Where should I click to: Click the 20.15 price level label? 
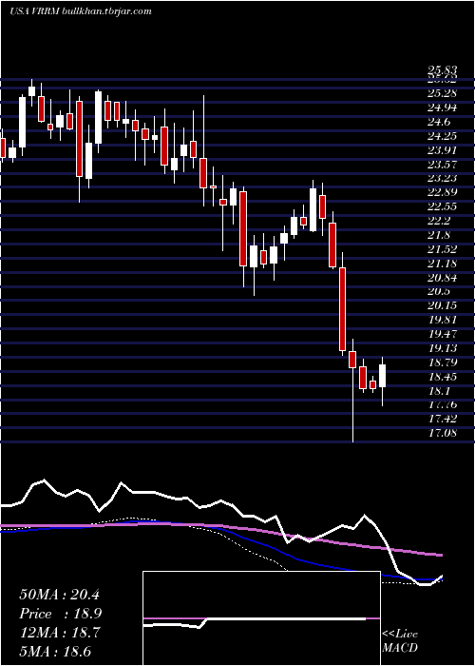[x=443, y=305]
